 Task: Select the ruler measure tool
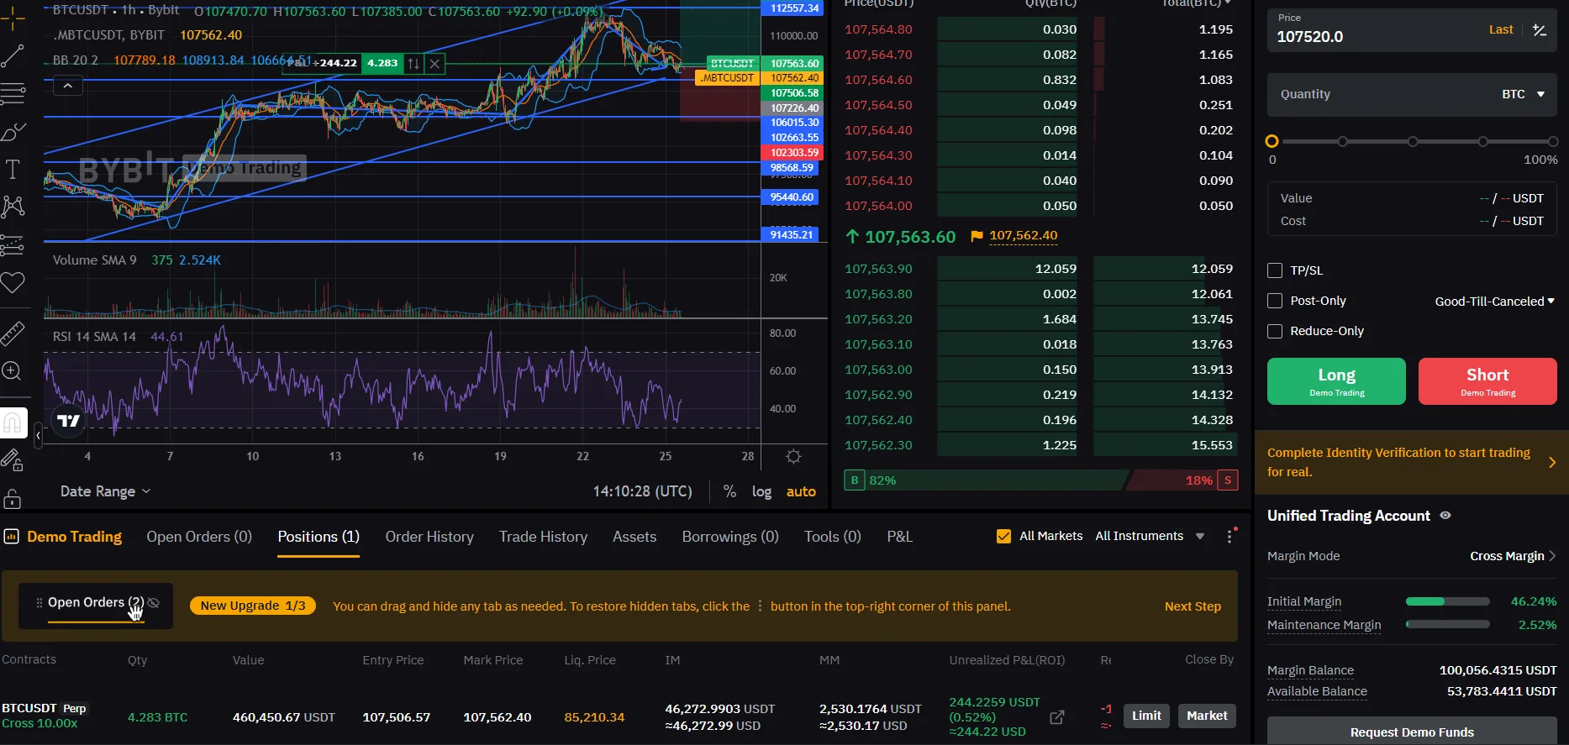point(13,333)
